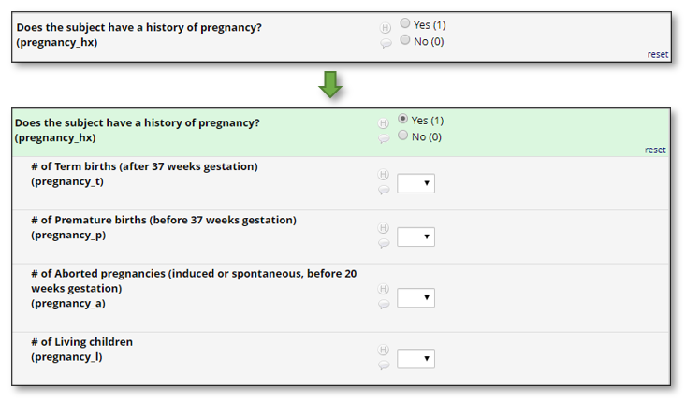685x401 pixels.
Task: Open the # of Aborted pregnancies dropdown
Action: 415,298
